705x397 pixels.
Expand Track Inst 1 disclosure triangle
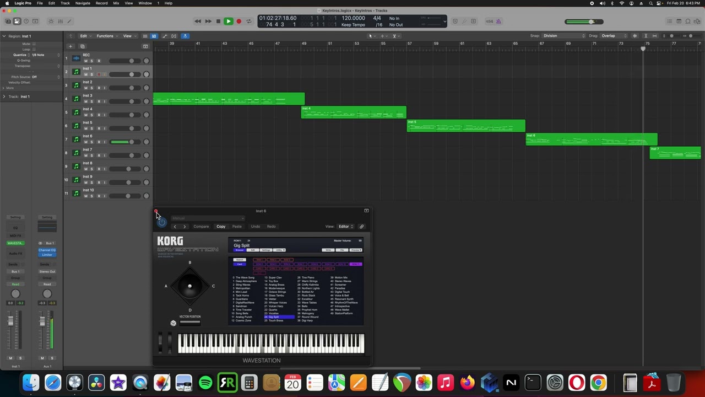4,96
